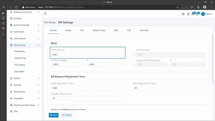Image resolution: width=215 pixels, height=121 pixels.
Task: Save the SIP settings
Action: 54,115
